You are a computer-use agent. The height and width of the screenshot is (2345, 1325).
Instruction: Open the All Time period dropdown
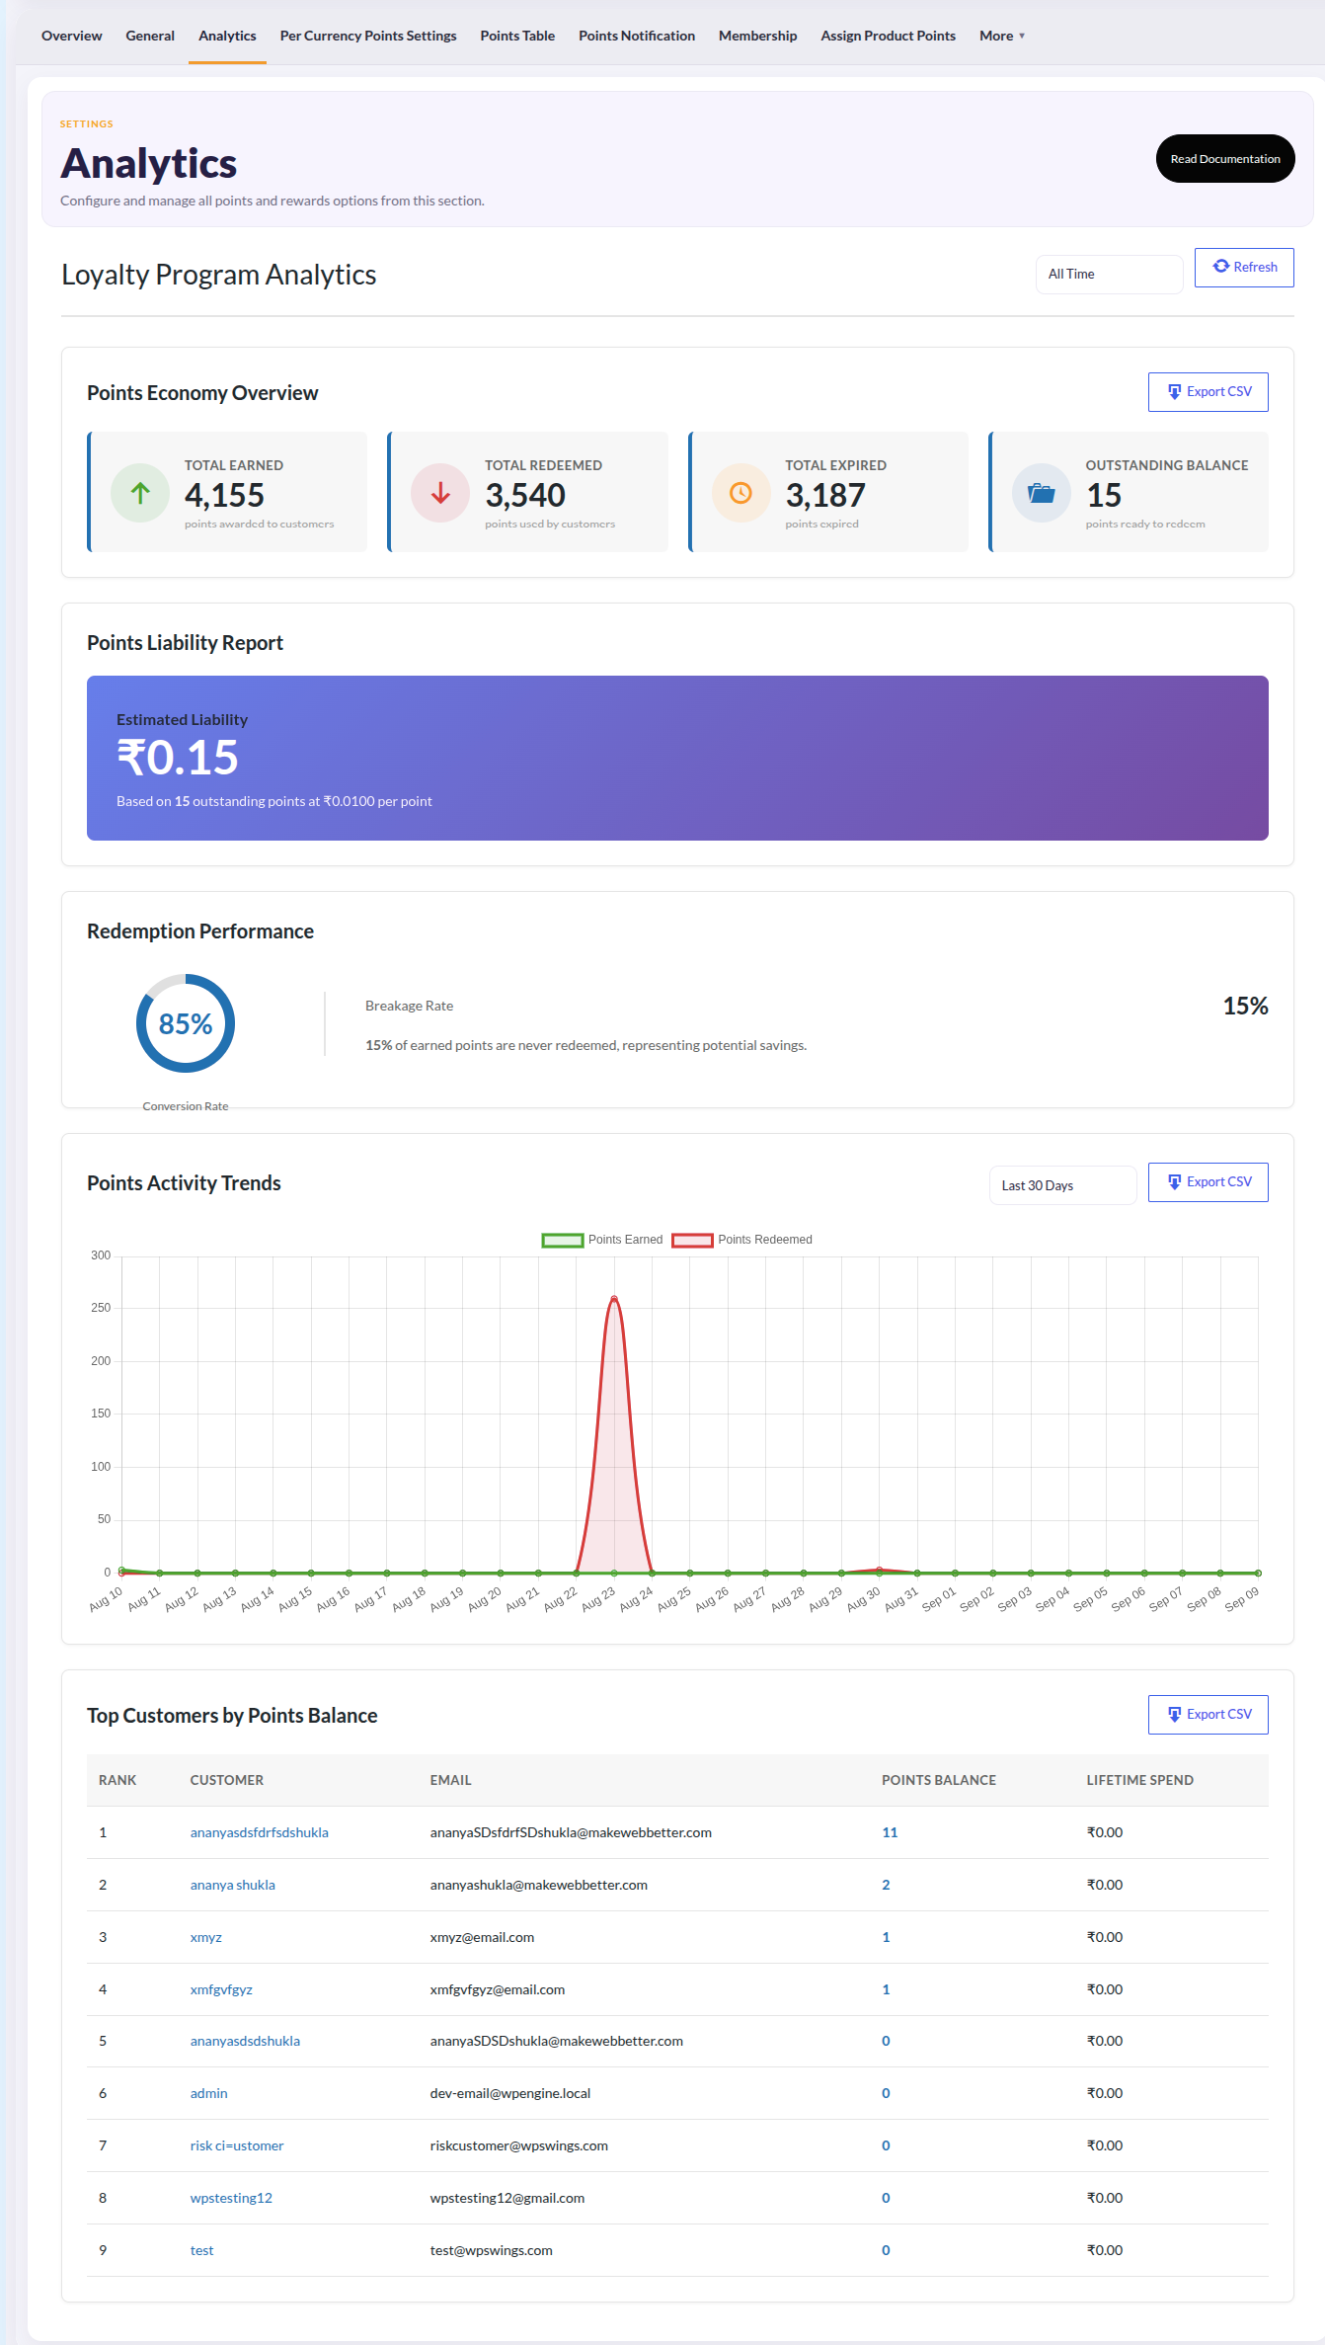coord(1109,274)
